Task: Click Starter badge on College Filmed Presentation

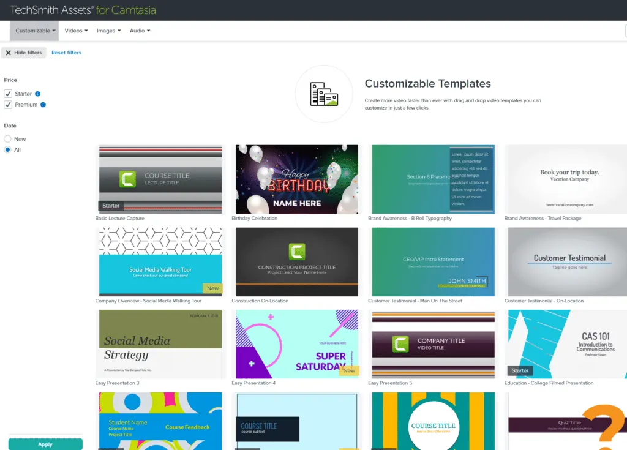Action: [x=520, y=371]
